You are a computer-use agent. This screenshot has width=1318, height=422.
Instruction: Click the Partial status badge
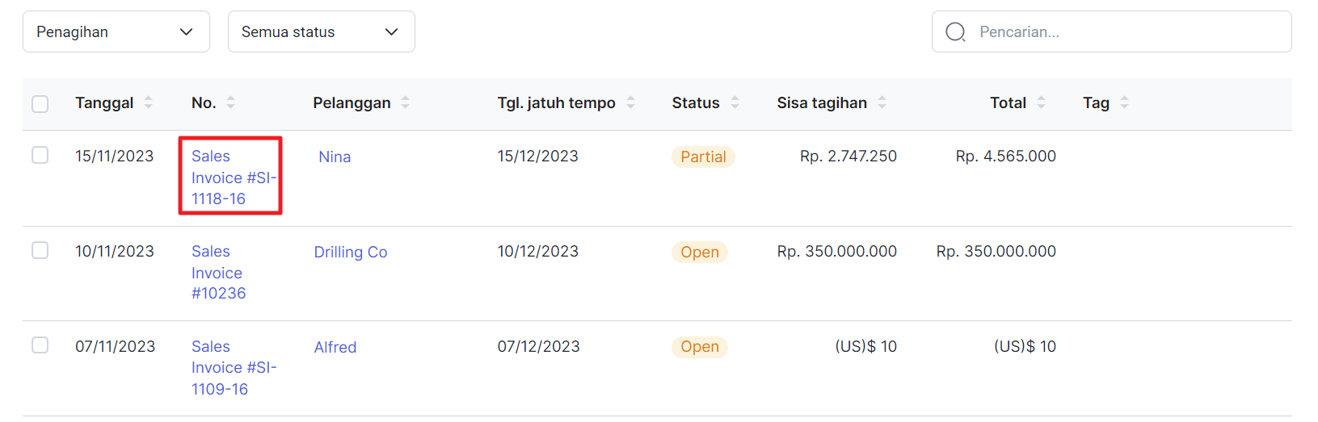click(x=703, y=157)
